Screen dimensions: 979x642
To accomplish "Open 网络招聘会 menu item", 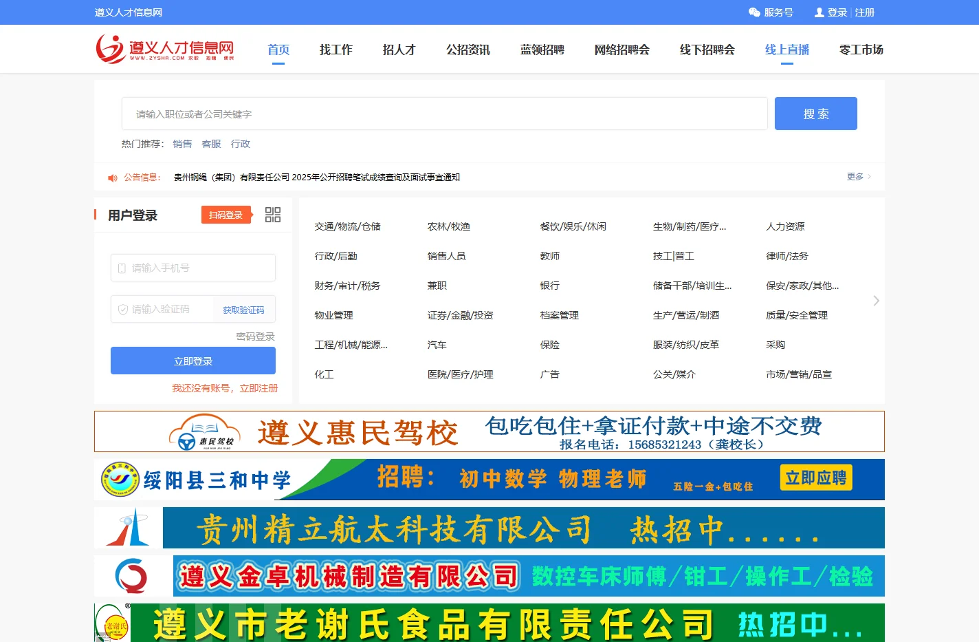I will click(x=622, y=50).
